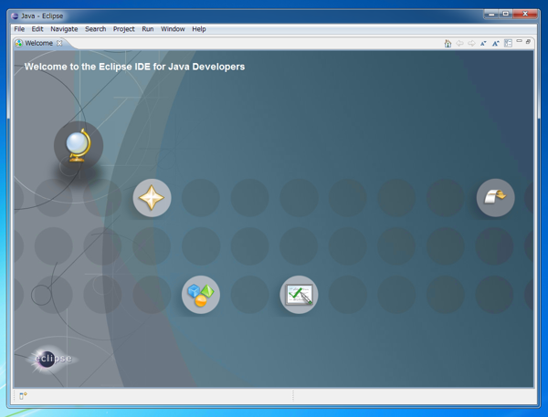Screen dimensions: 548x417
Task: Open the Window menu
Action: coord(173,29)
